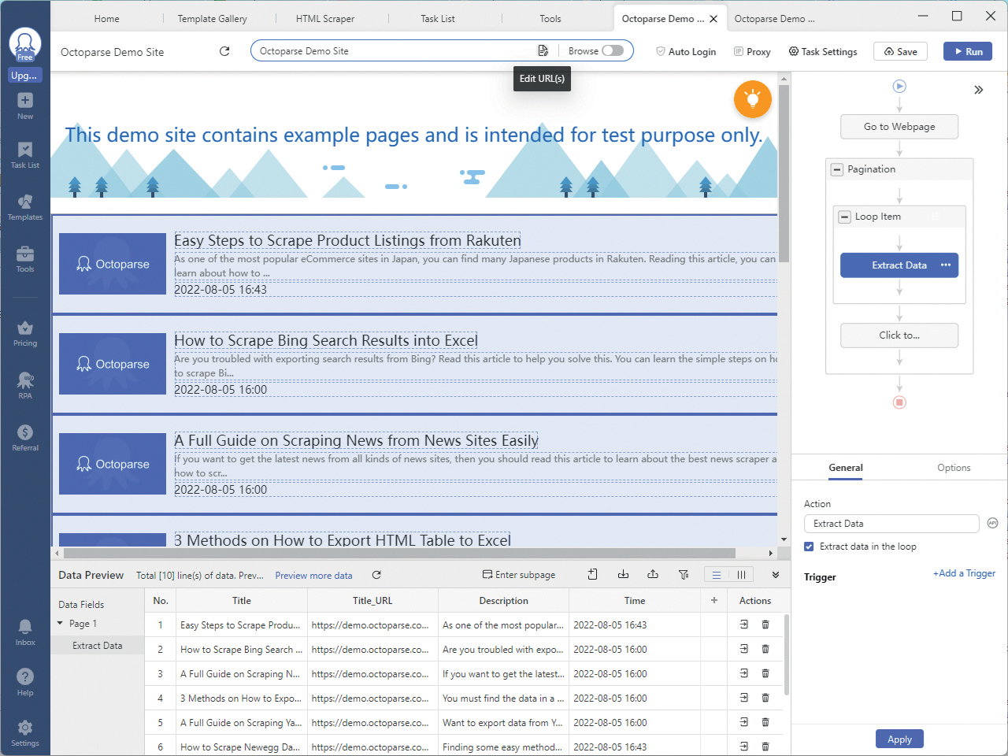
Task: Click the go-to icon for row 3
Action: click(x=744, y=673)
